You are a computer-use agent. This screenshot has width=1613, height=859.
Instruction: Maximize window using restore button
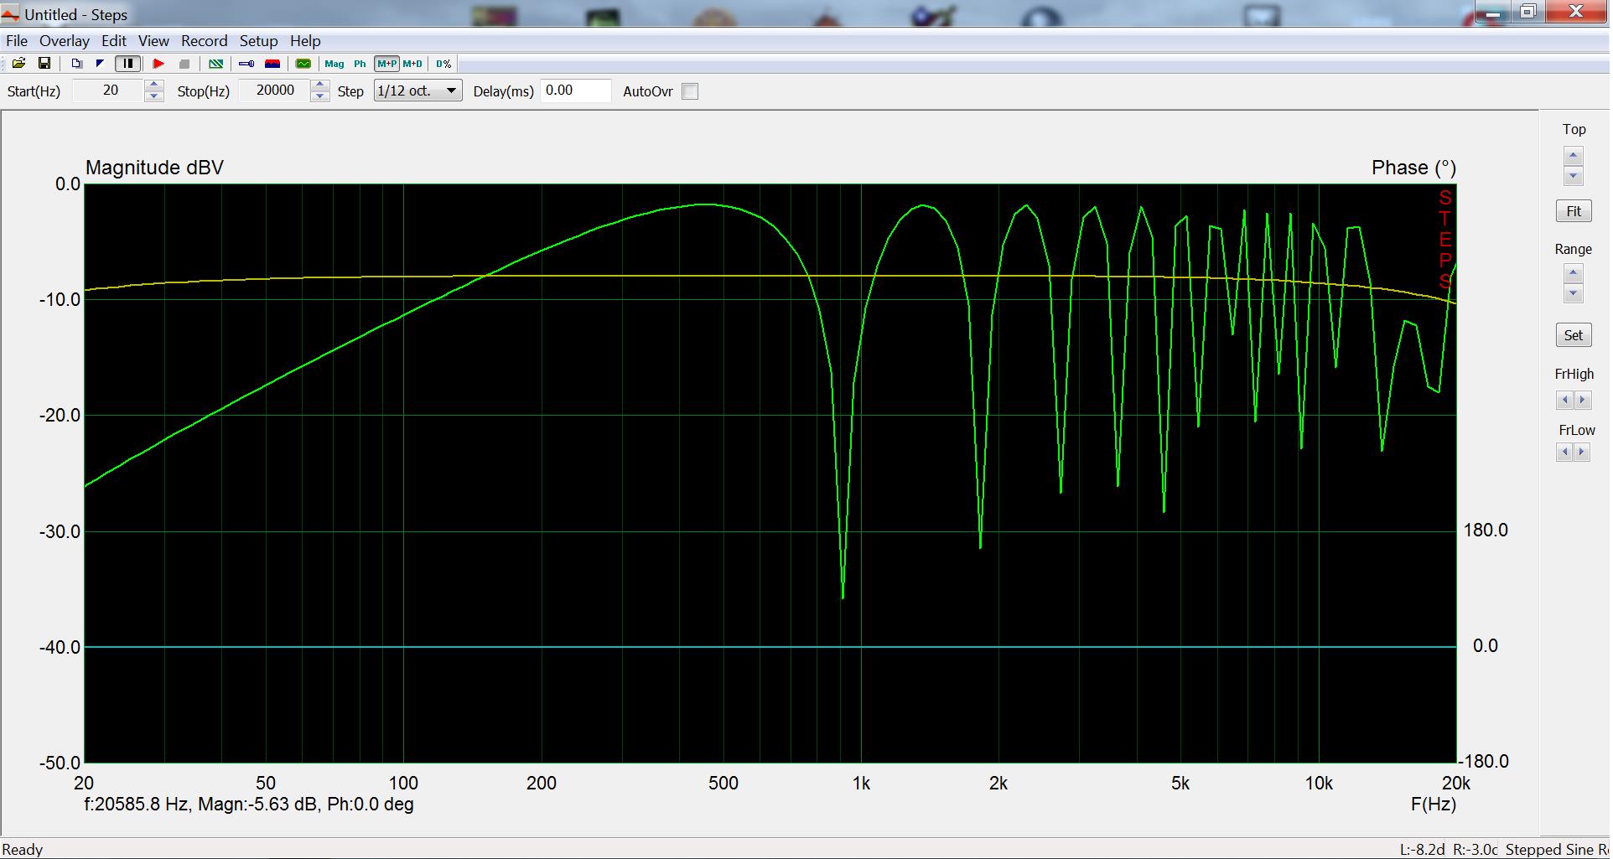1528,12
